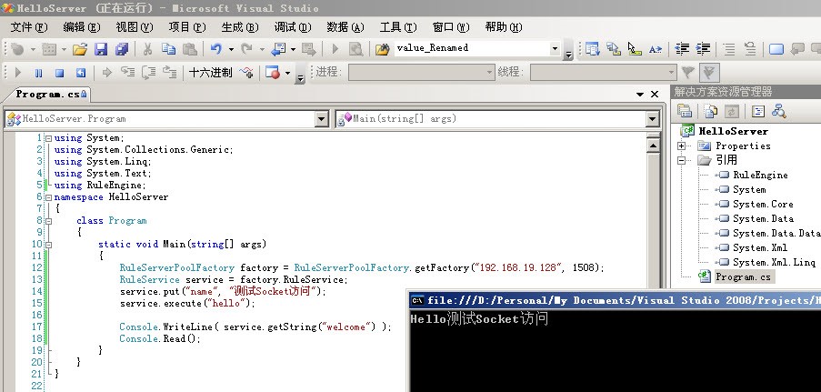Image resolution: width=821 pixels, height=392 pixels.
Task: Open the 视图(V) menu
Action: tap(135, 27)
